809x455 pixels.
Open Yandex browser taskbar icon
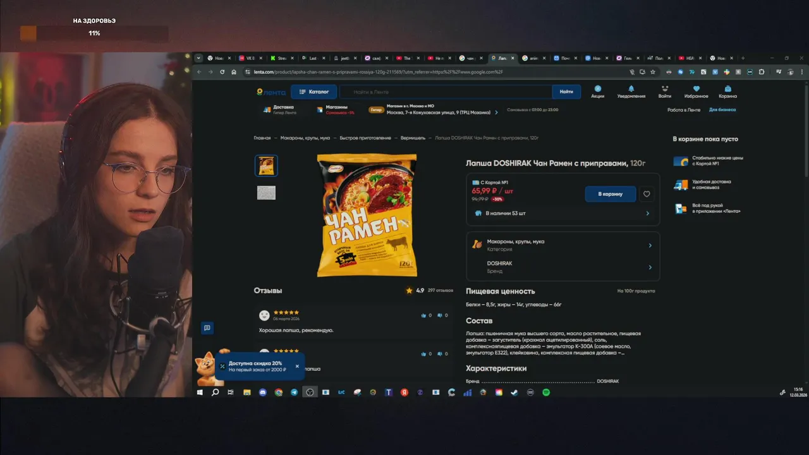[x=404, y=392]
